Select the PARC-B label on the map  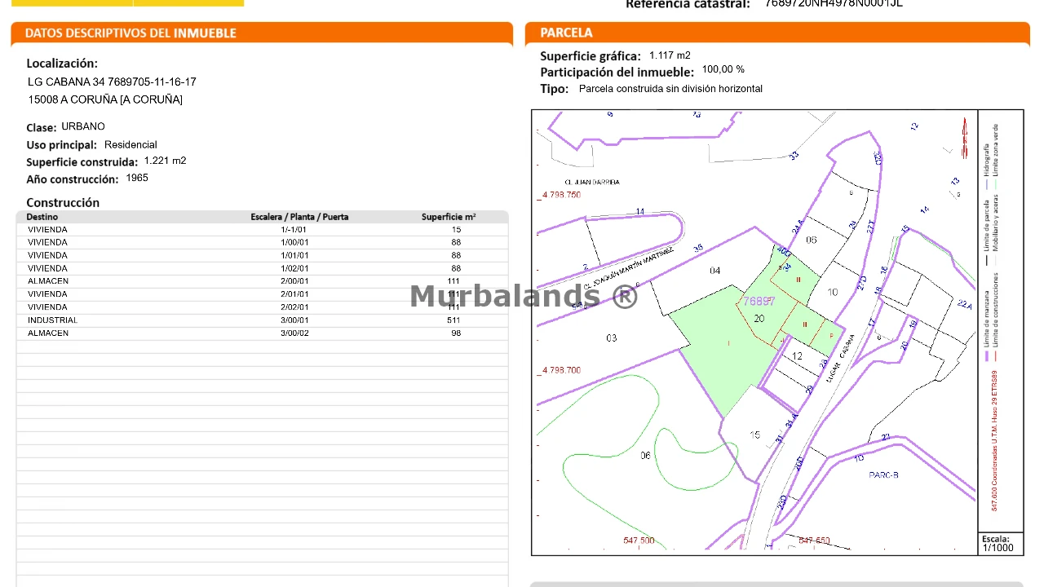tap(883, 474)
